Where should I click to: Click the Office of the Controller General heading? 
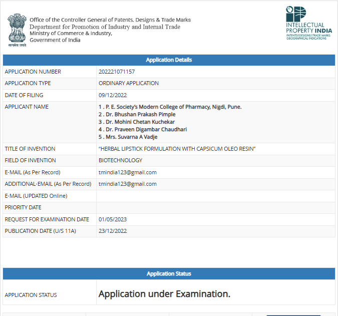(110, 20)
